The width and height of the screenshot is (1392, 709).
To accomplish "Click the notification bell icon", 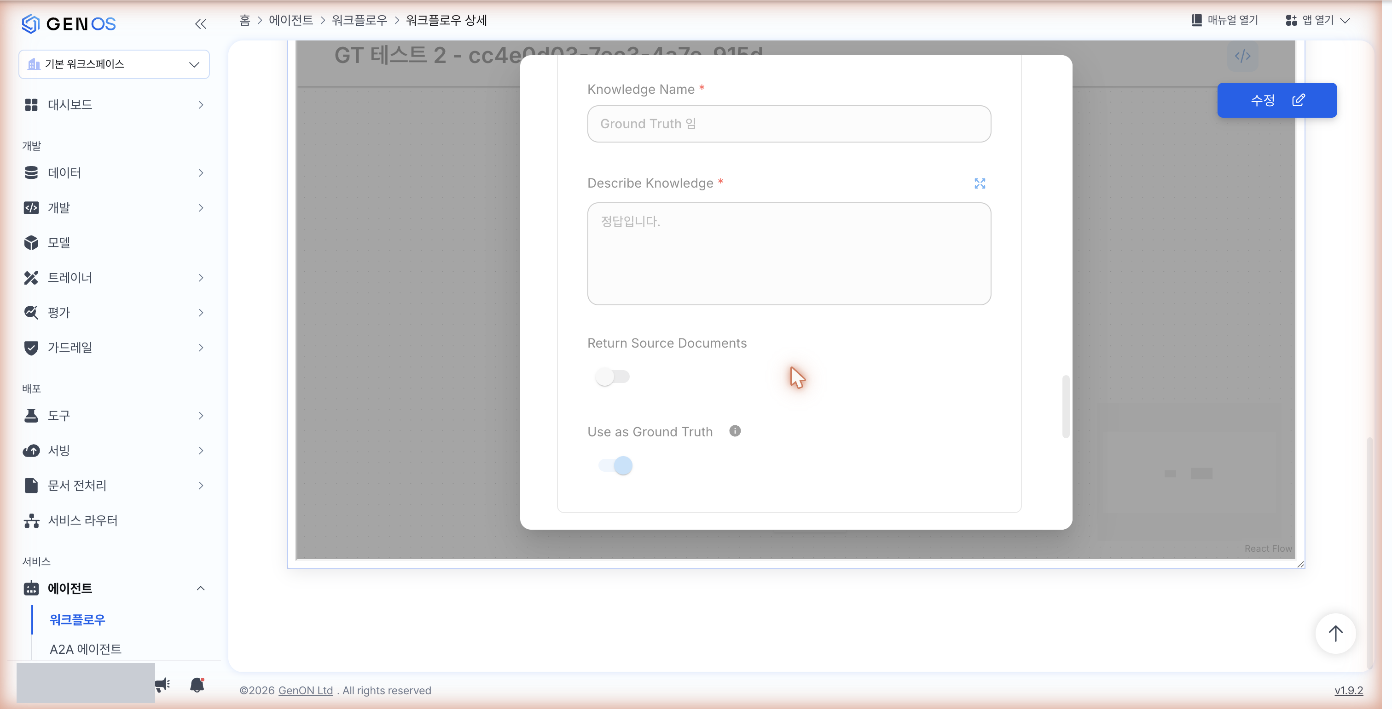I will 197,685.
